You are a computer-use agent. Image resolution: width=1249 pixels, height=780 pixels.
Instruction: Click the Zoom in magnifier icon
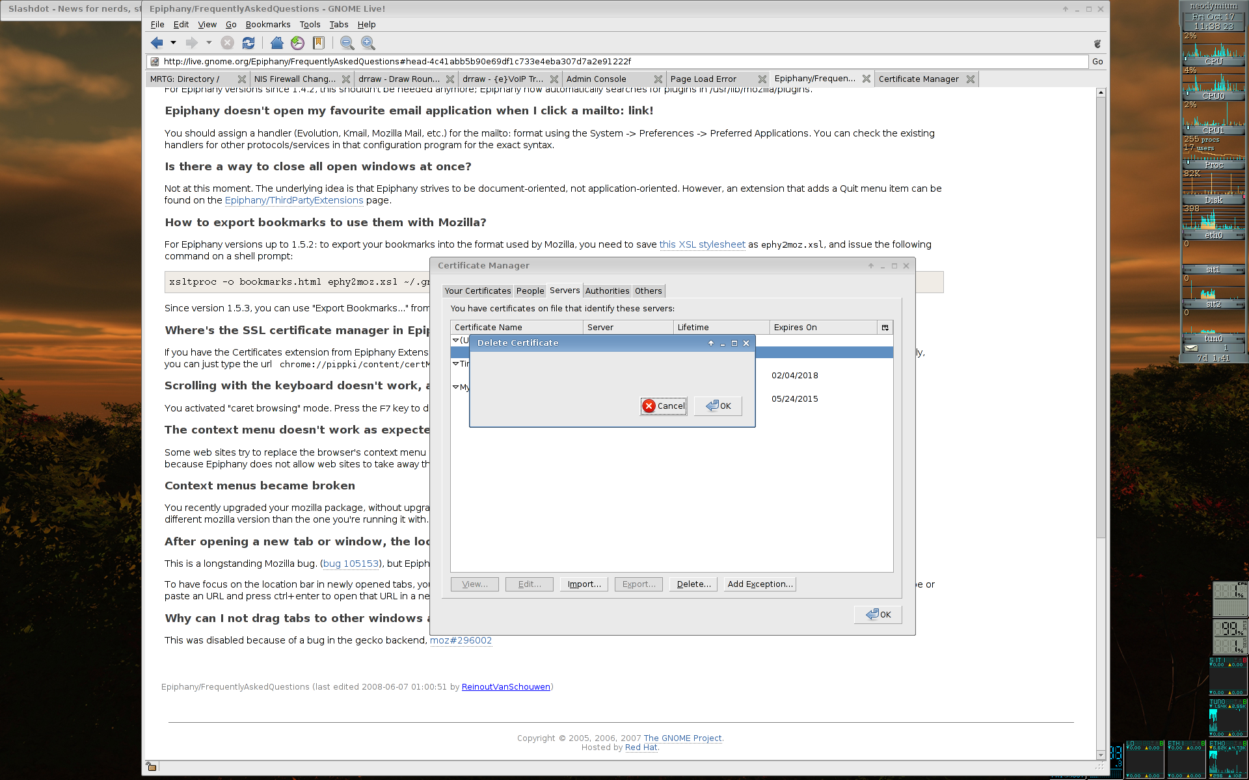[x=368, y=43]
